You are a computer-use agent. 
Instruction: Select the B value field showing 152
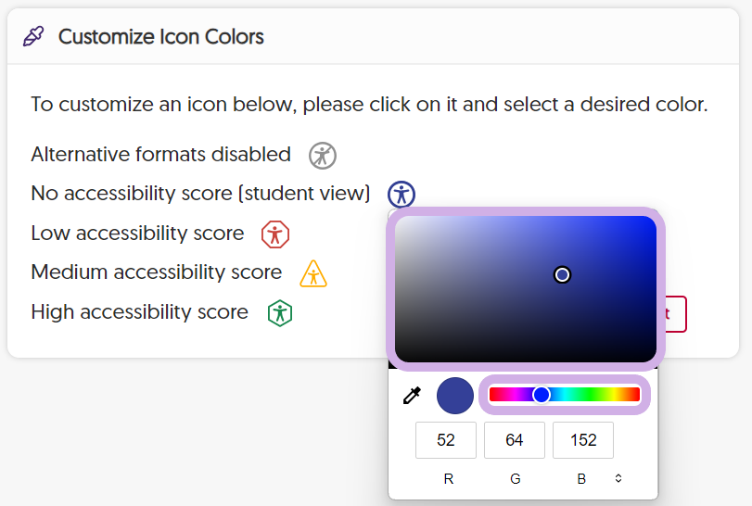(583, 440)
